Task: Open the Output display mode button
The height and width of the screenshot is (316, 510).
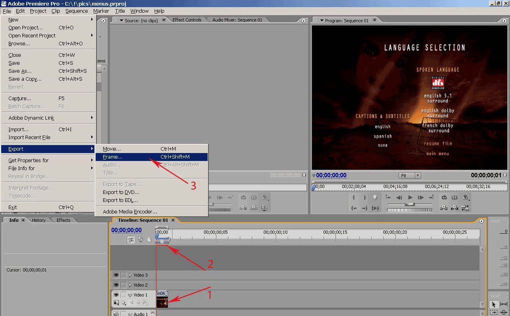Action: 465,198
